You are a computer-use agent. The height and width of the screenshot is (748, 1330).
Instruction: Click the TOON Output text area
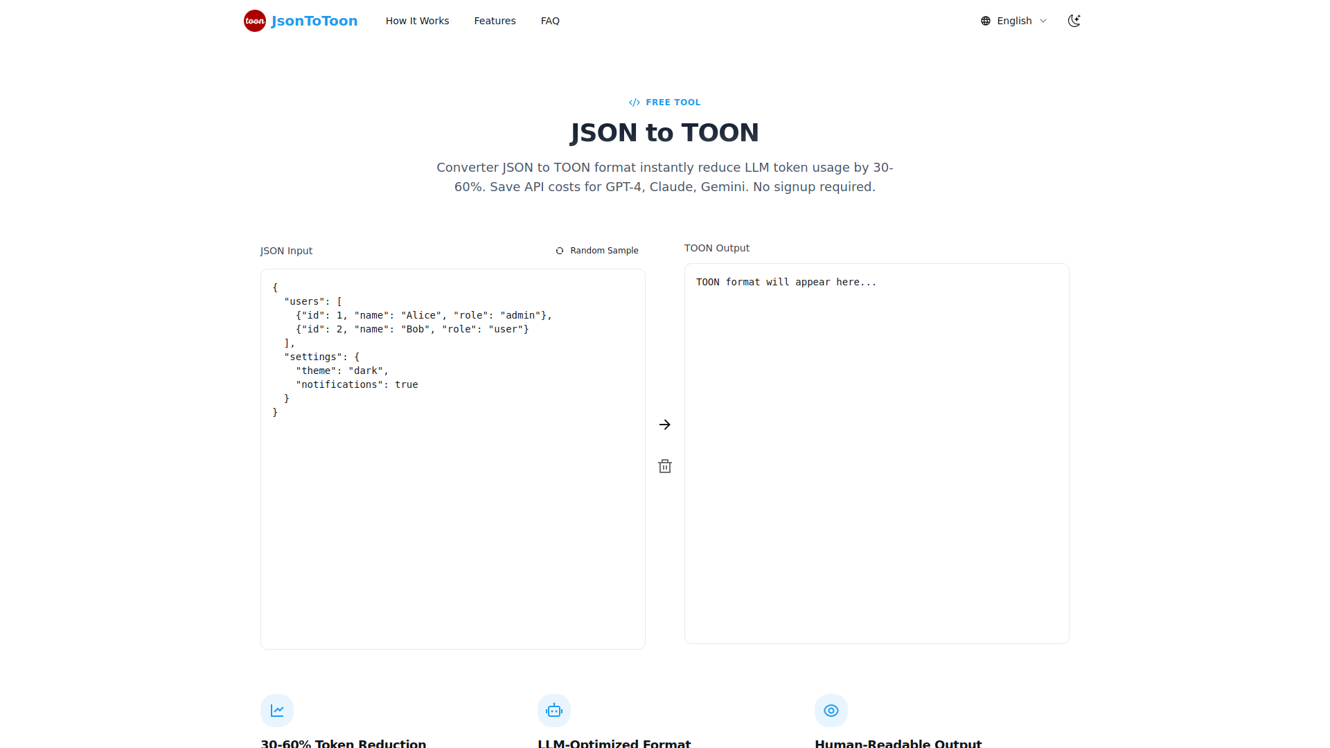(876, 454)
